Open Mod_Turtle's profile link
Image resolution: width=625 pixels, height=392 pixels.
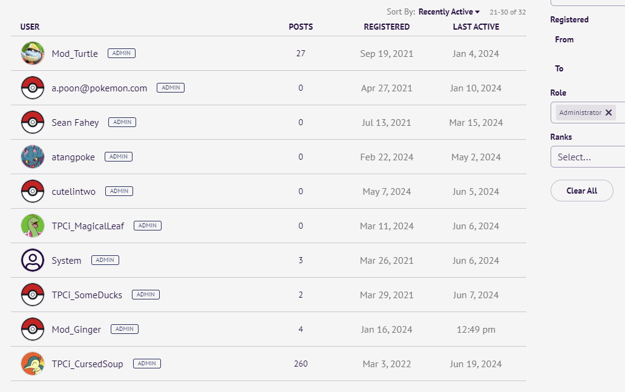click(x=74, y=53)
